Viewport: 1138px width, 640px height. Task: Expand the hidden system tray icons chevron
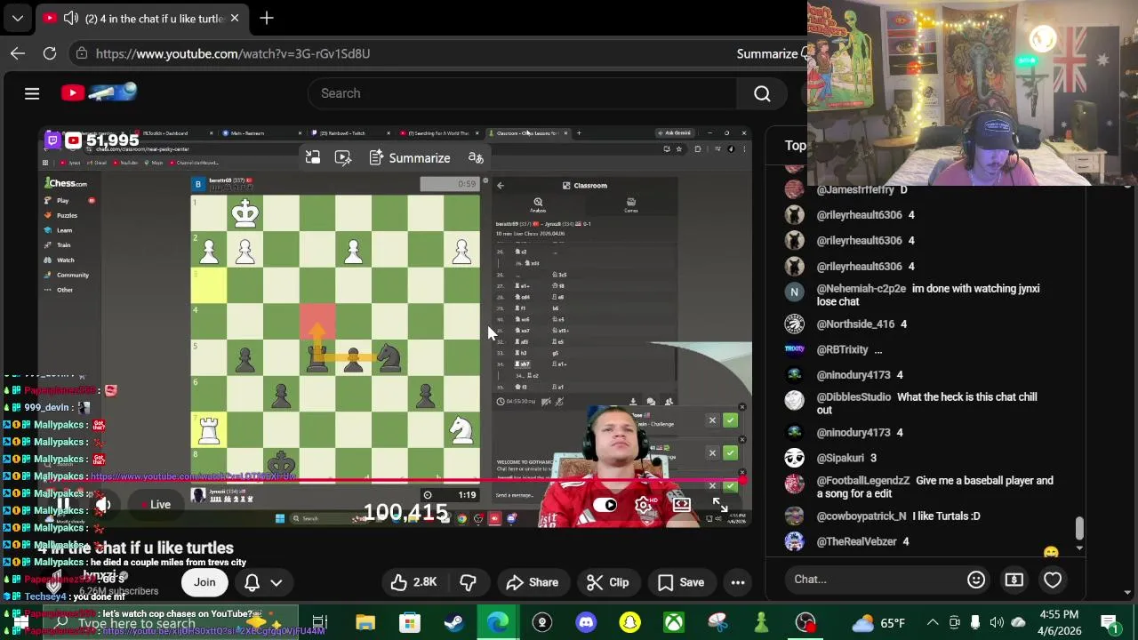coord(933,622)
